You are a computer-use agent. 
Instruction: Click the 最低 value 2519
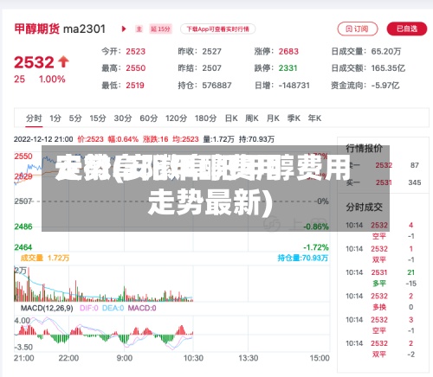tap(135, 86)
